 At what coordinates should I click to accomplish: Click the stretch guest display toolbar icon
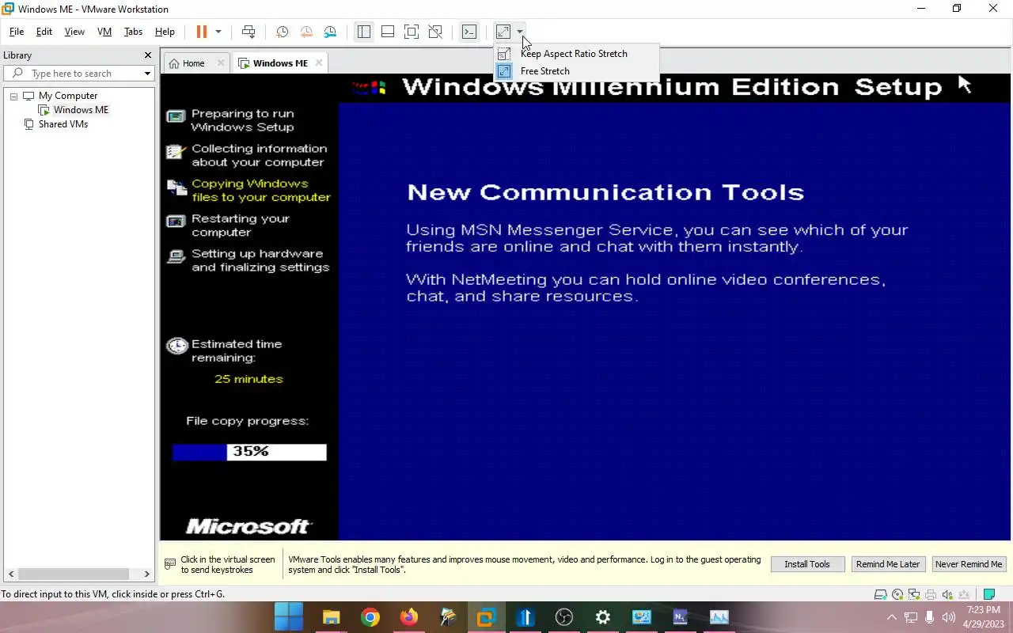(503, 32)
